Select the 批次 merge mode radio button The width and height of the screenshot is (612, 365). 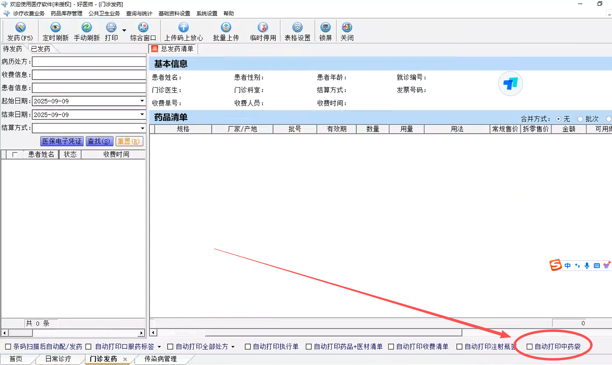580,119
